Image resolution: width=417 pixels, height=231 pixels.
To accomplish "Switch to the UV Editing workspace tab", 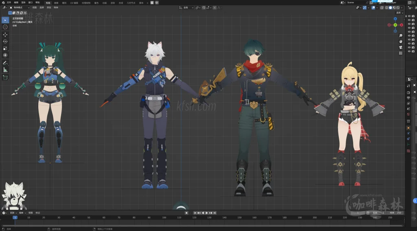I will click(74, 3).
